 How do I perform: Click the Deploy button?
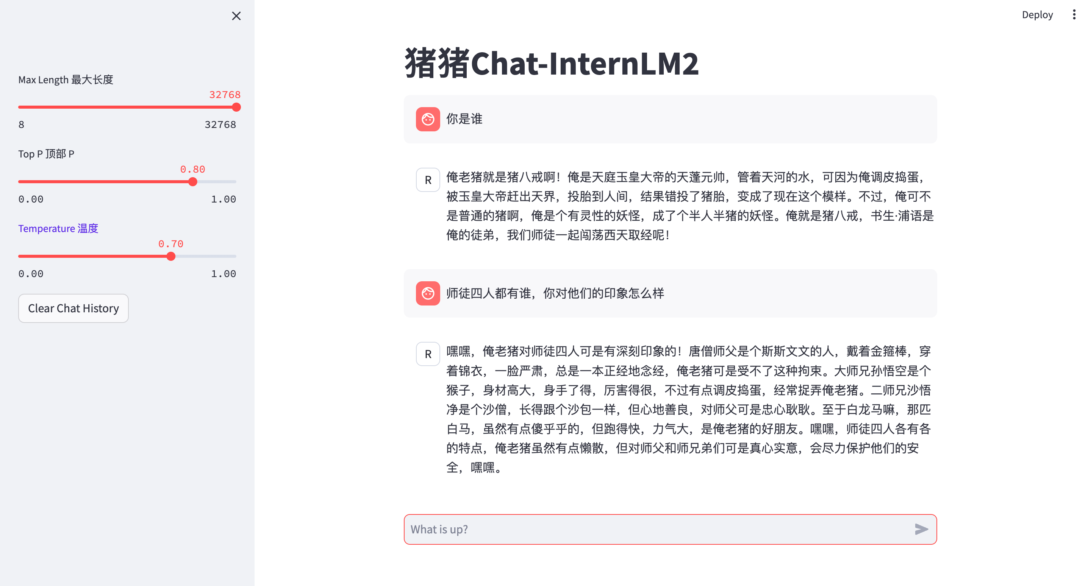pyautogui.click(x=1037, y=15)
